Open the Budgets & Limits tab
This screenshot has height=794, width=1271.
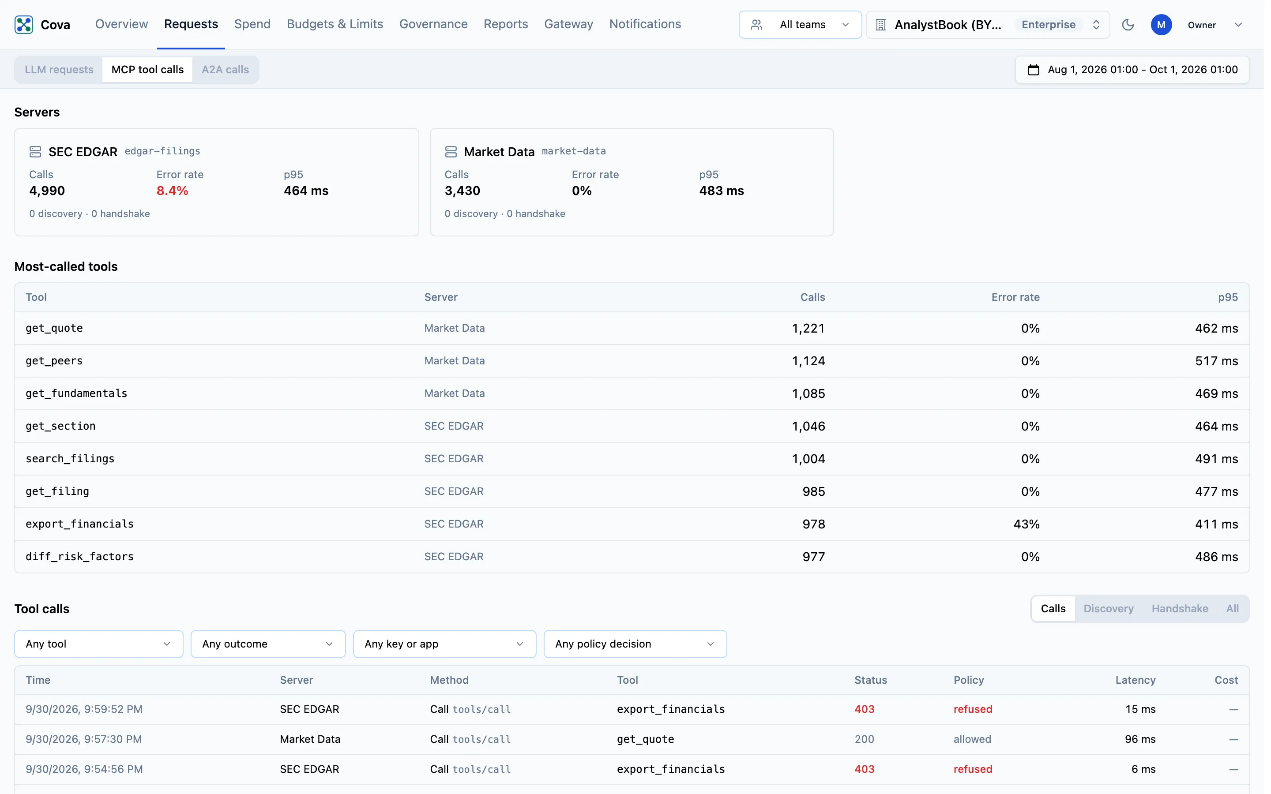tap(335, 24)
